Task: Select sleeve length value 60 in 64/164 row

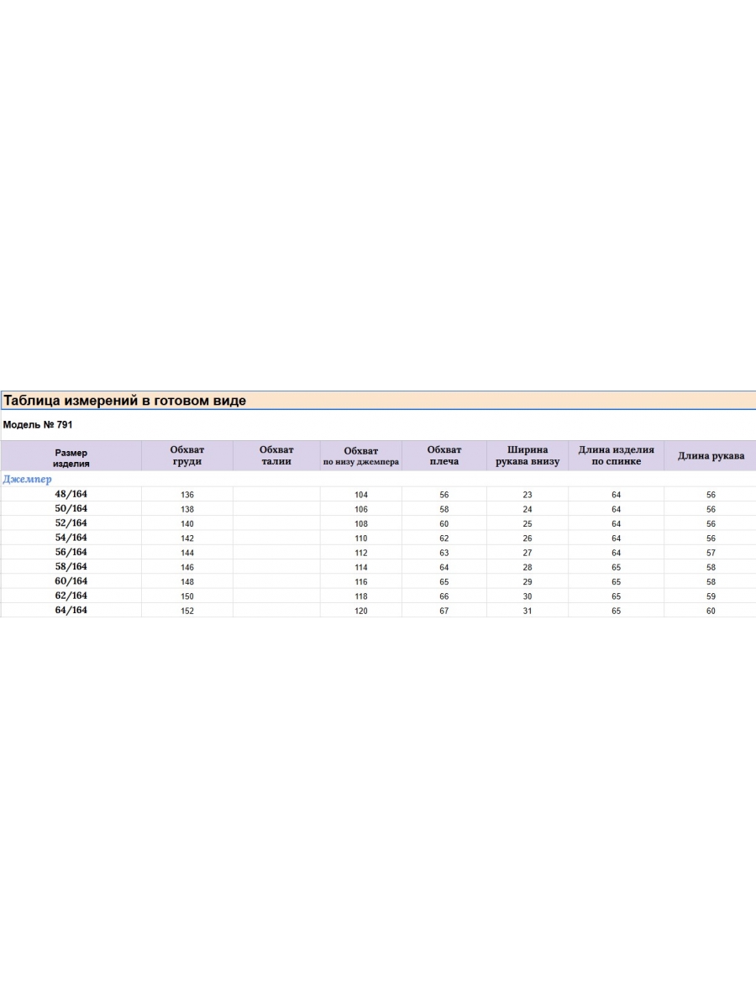Action: click(711, 612)
